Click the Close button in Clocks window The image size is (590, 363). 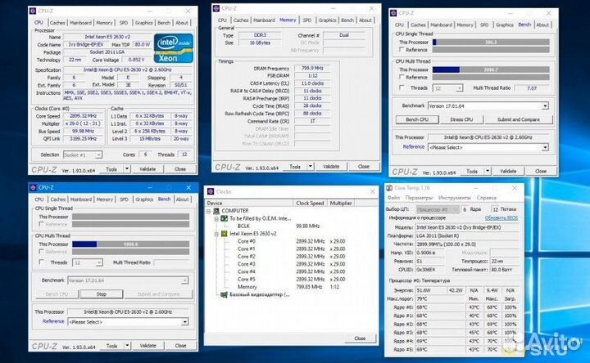pyautogui.click(x=360, y=338)
